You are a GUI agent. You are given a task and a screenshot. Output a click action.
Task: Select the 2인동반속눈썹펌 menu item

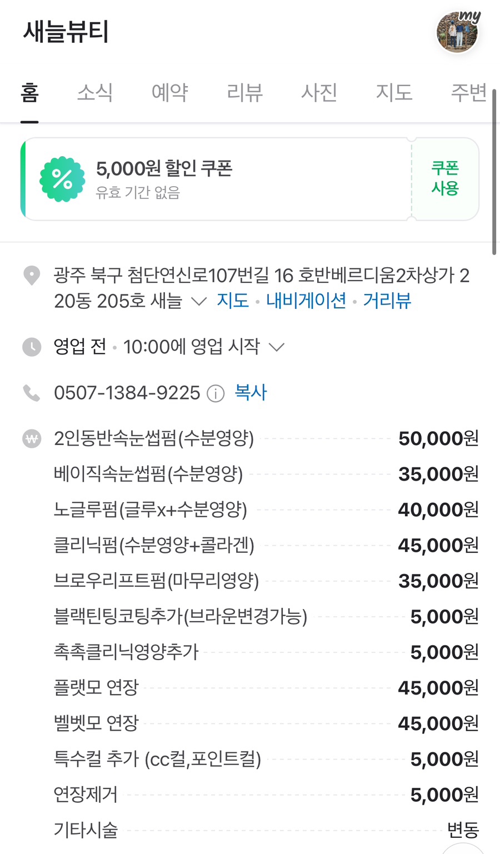[154, 439]
